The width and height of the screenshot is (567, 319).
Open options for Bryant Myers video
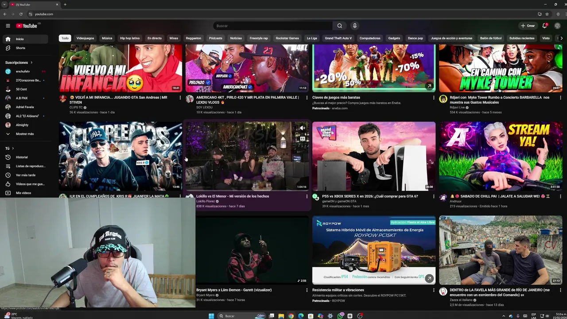point(307,290)
